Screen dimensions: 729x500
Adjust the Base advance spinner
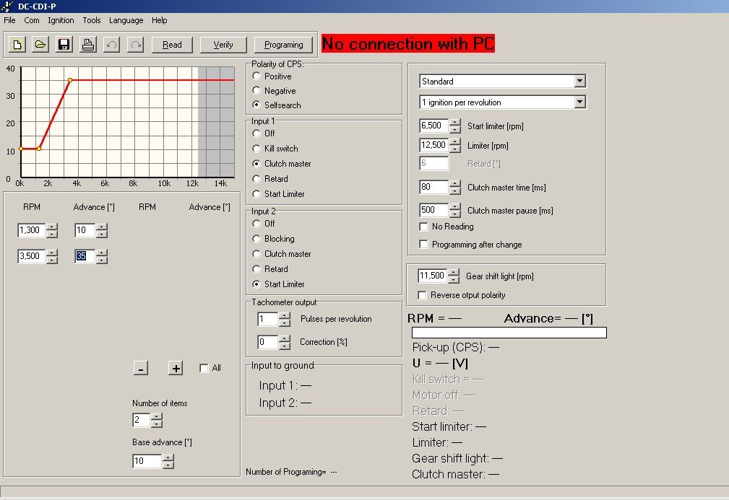pos(168,461)
